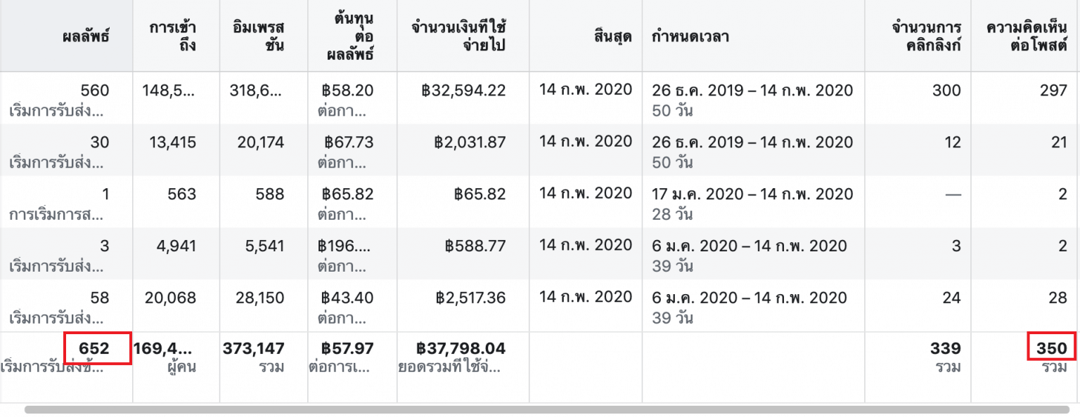Click the ฿43.40 cost per result cell

coord(347,298)
